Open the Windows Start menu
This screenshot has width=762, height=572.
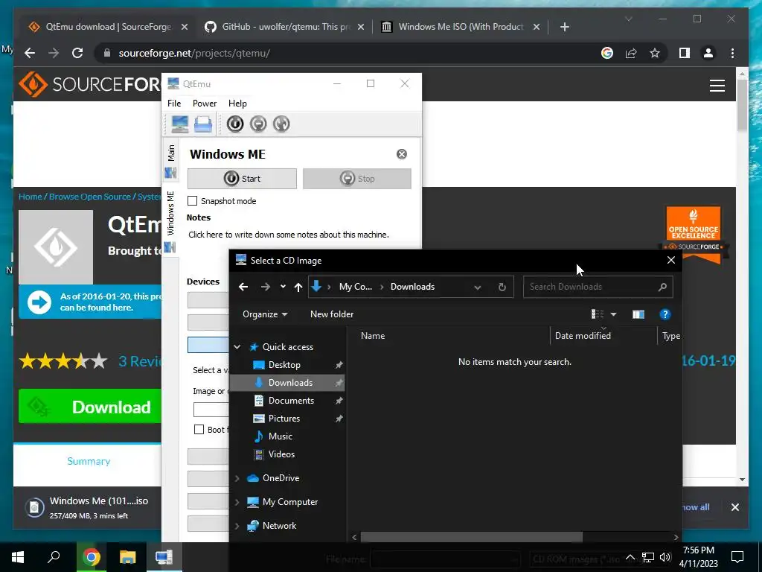pos(18,557)
